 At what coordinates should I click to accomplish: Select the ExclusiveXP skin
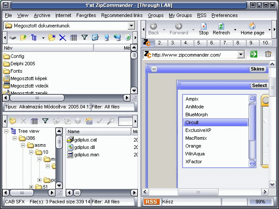215,130
